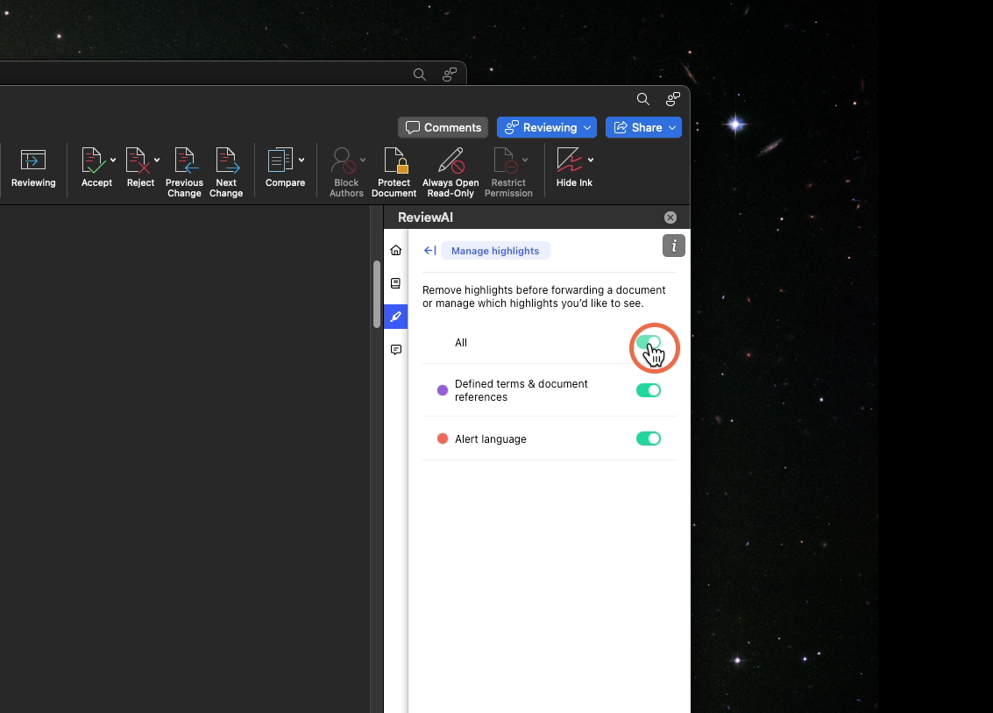Viewport: 993px width, 713px height.
Task: Go back from Manage highlights
Action: tap(430, 250)
